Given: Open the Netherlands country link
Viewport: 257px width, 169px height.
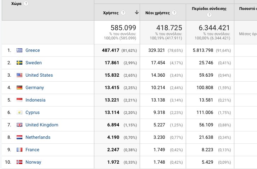Looking at the screenshot, I should (38, 137).
